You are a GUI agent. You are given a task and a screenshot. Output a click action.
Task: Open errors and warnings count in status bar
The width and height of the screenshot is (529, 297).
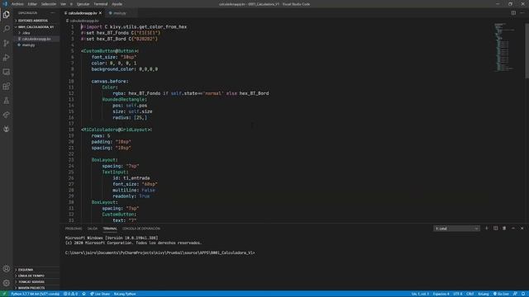tap(71, 294)
